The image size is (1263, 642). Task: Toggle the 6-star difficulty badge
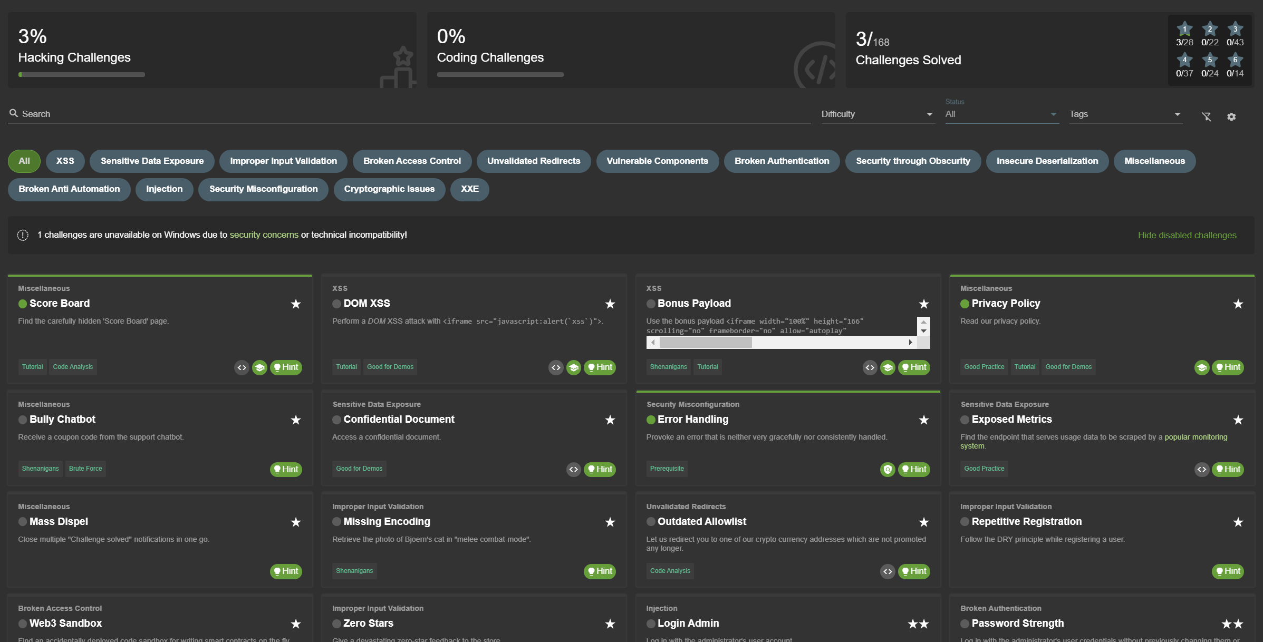(x=1235, y=60)
